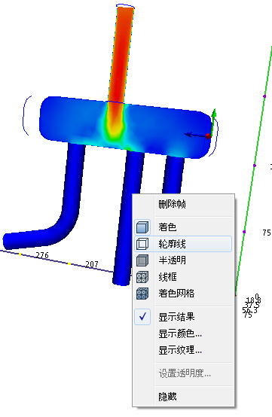The image size is (272, 417).
Task: Select the 线框 display mode entry
Action: tap(167, 277)
